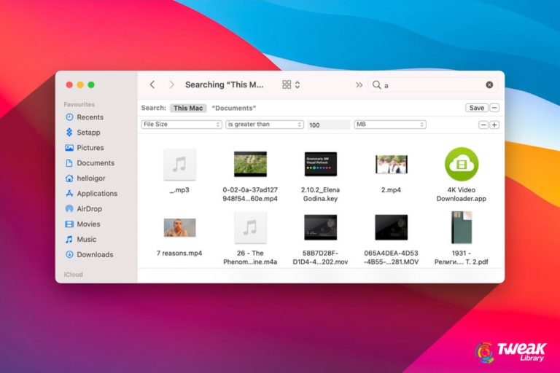
Task: Open Downloads in the sidebar
Action: click(89, 254)
